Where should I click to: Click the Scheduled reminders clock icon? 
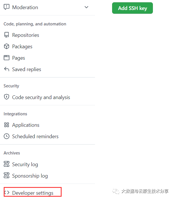pyautogui.click(x=7, y=136)
